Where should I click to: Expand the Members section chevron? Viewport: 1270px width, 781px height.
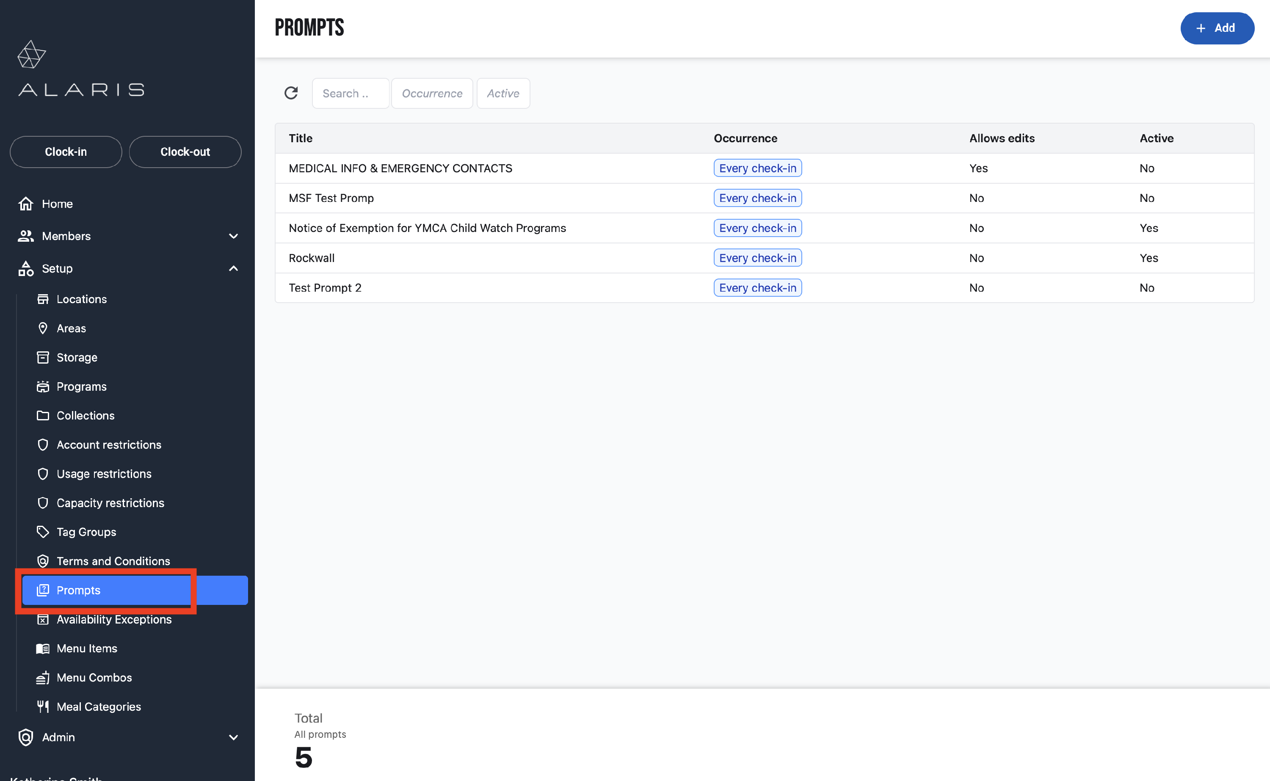tap(233, 236)
